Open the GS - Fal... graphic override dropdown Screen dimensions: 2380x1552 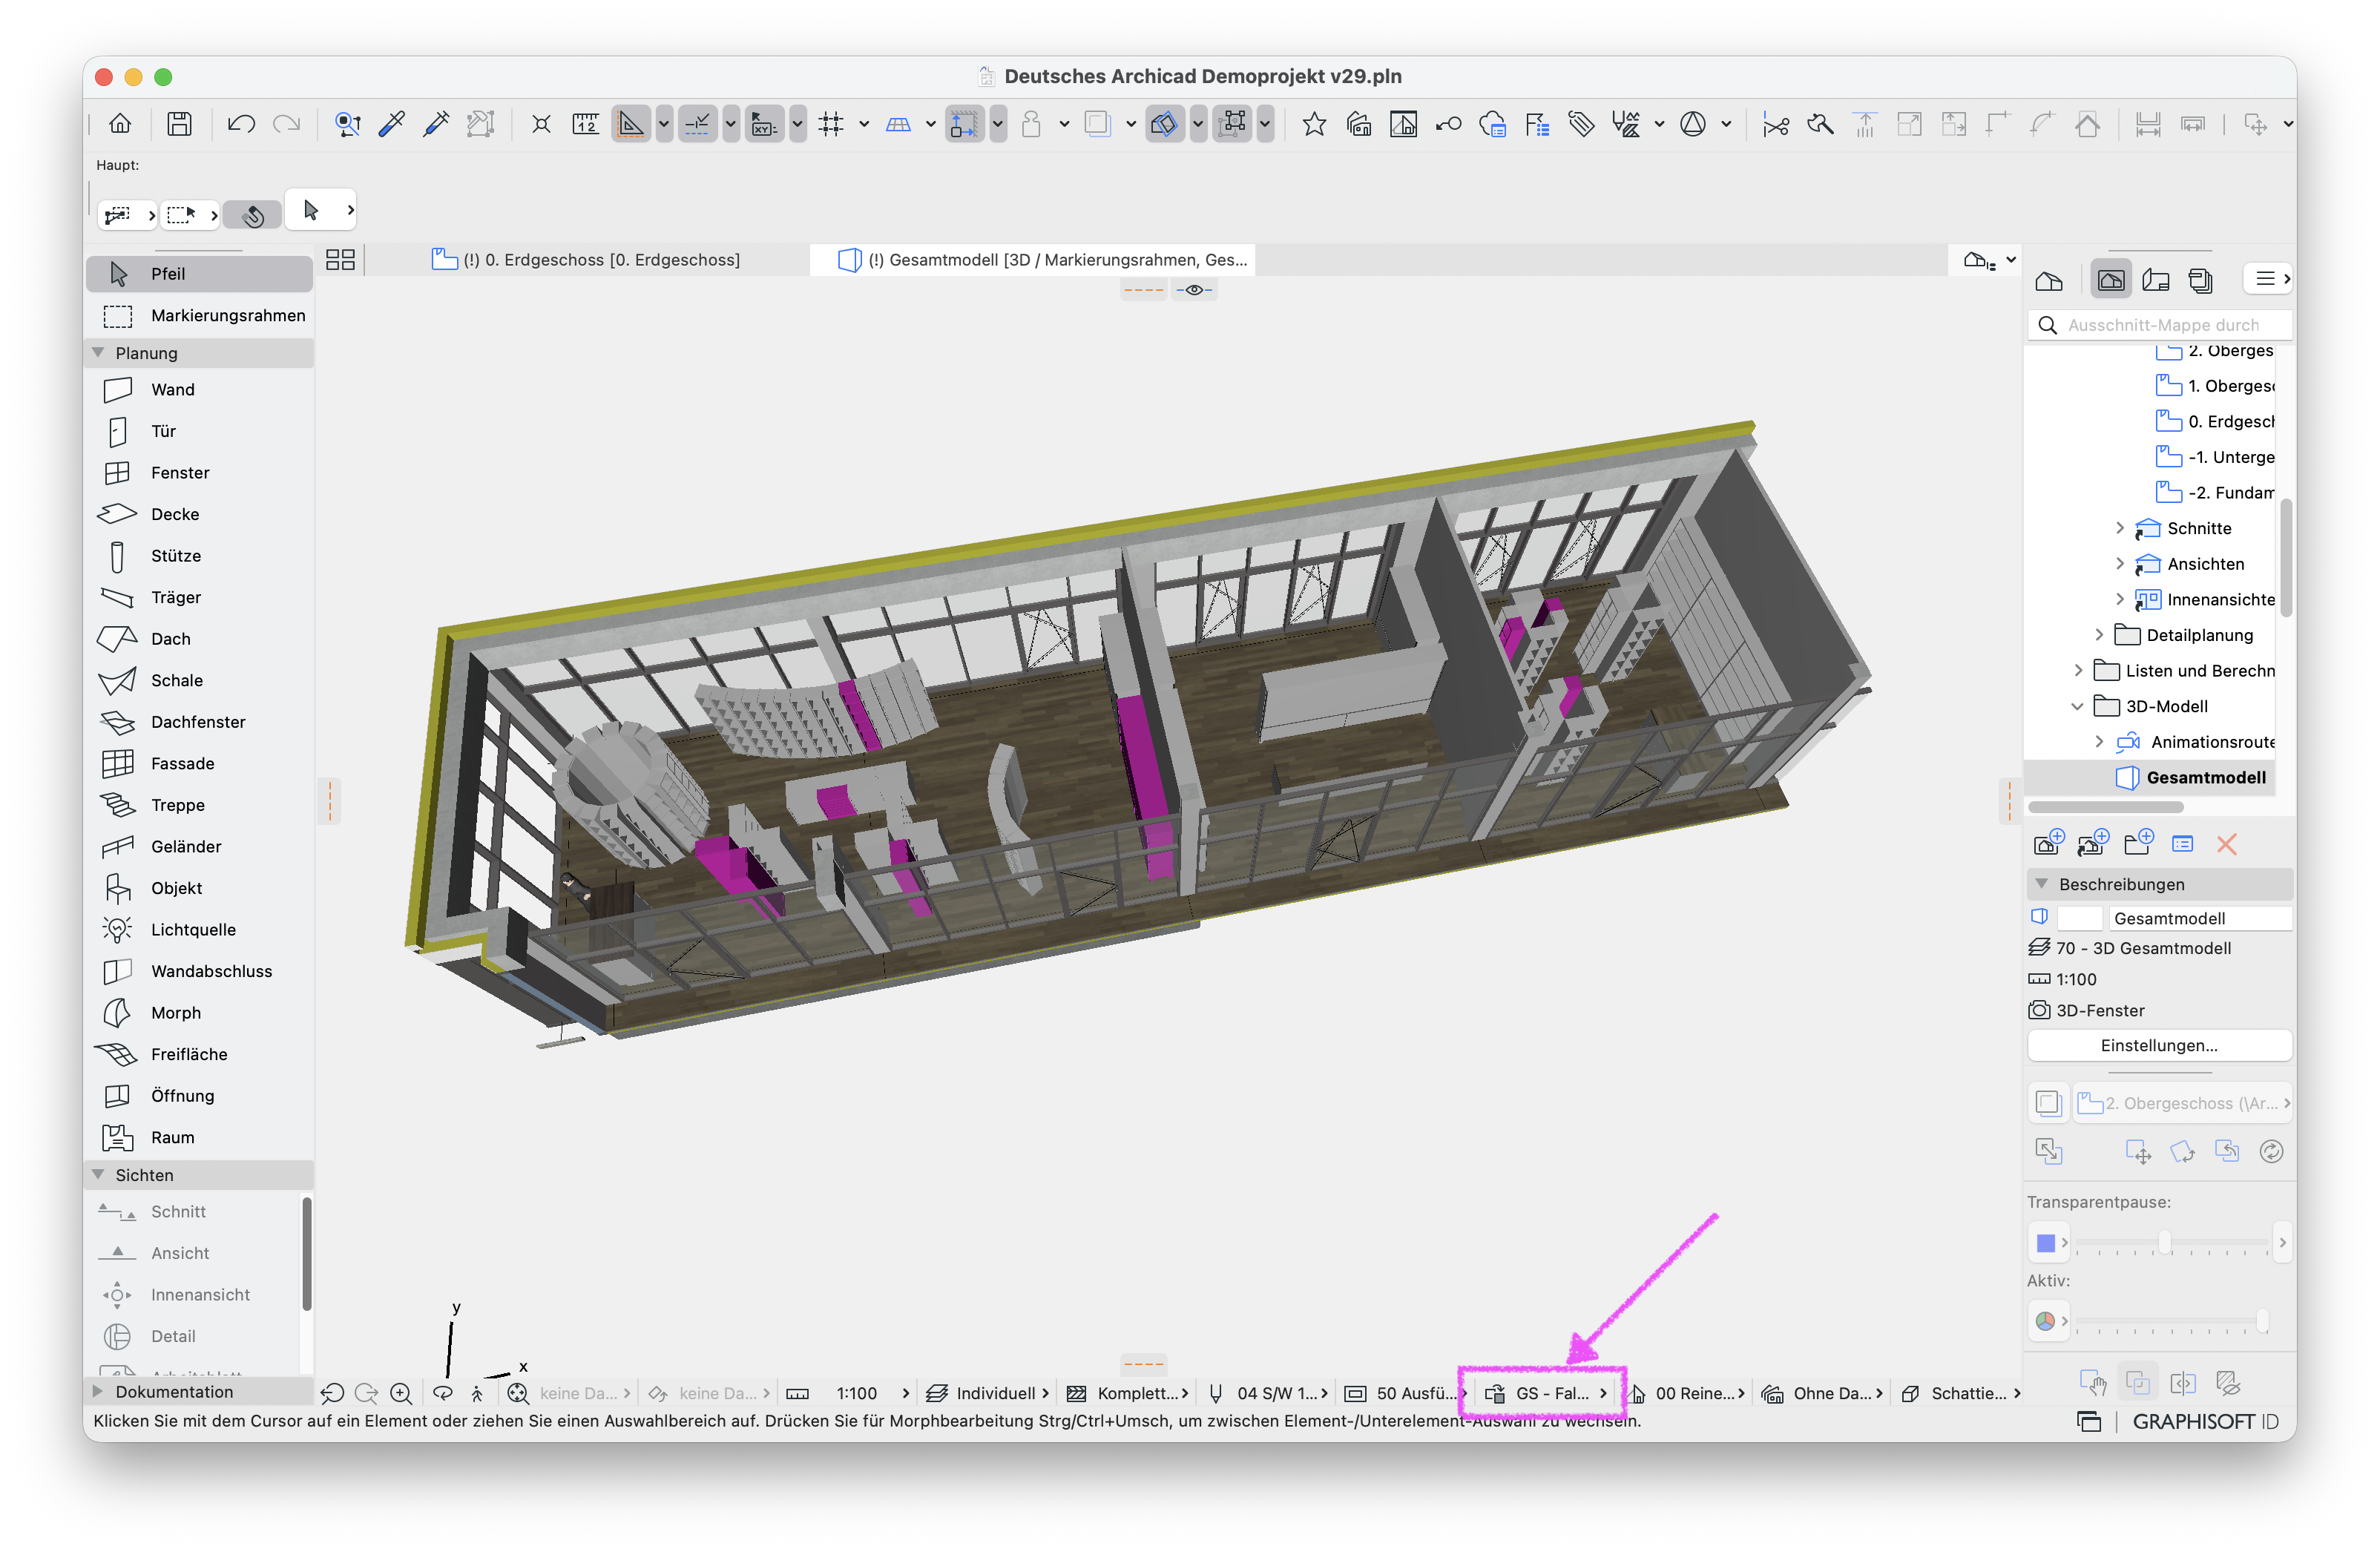coord(1546,1393)
